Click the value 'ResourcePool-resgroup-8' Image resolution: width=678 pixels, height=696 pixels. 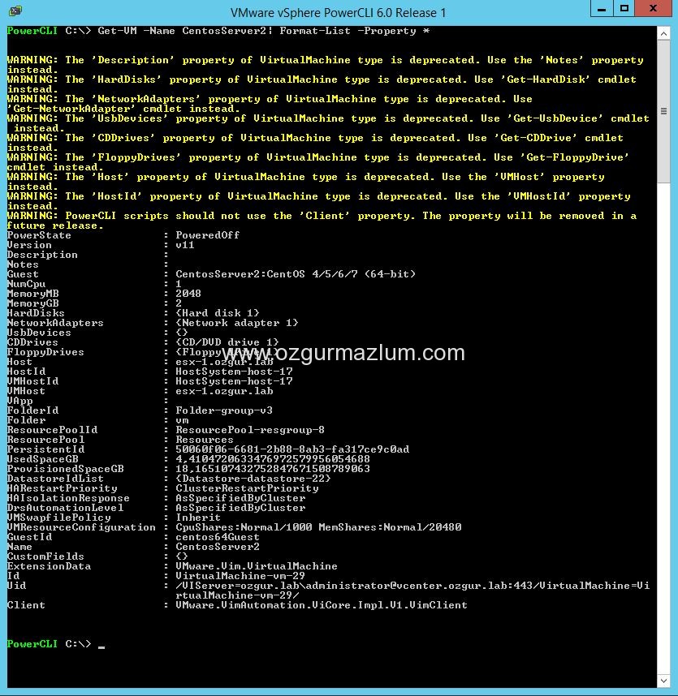pyautogui.click(x=250, y=430)
